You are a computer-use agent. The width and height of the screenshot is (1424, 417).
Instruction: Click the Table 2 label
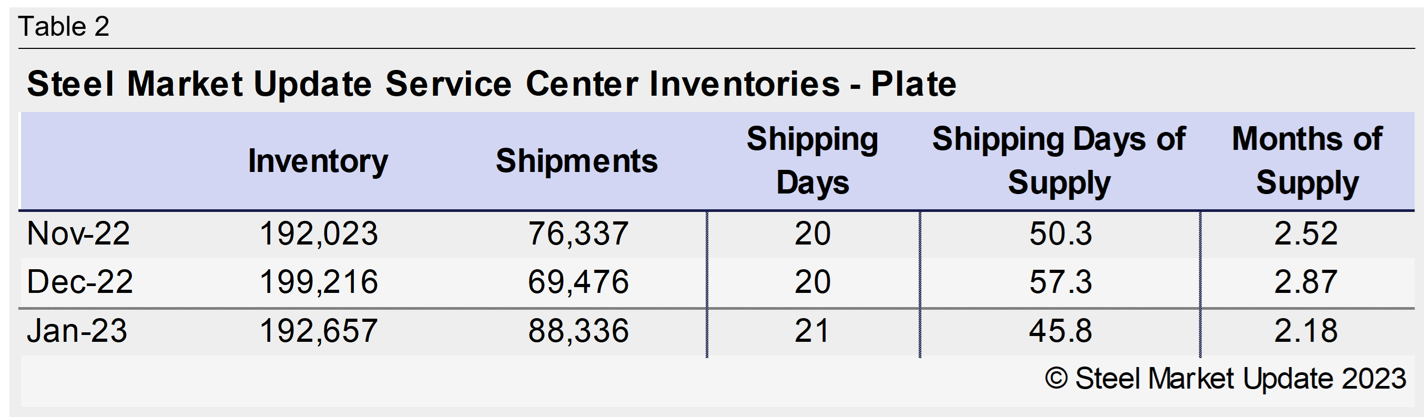(64, 26)
